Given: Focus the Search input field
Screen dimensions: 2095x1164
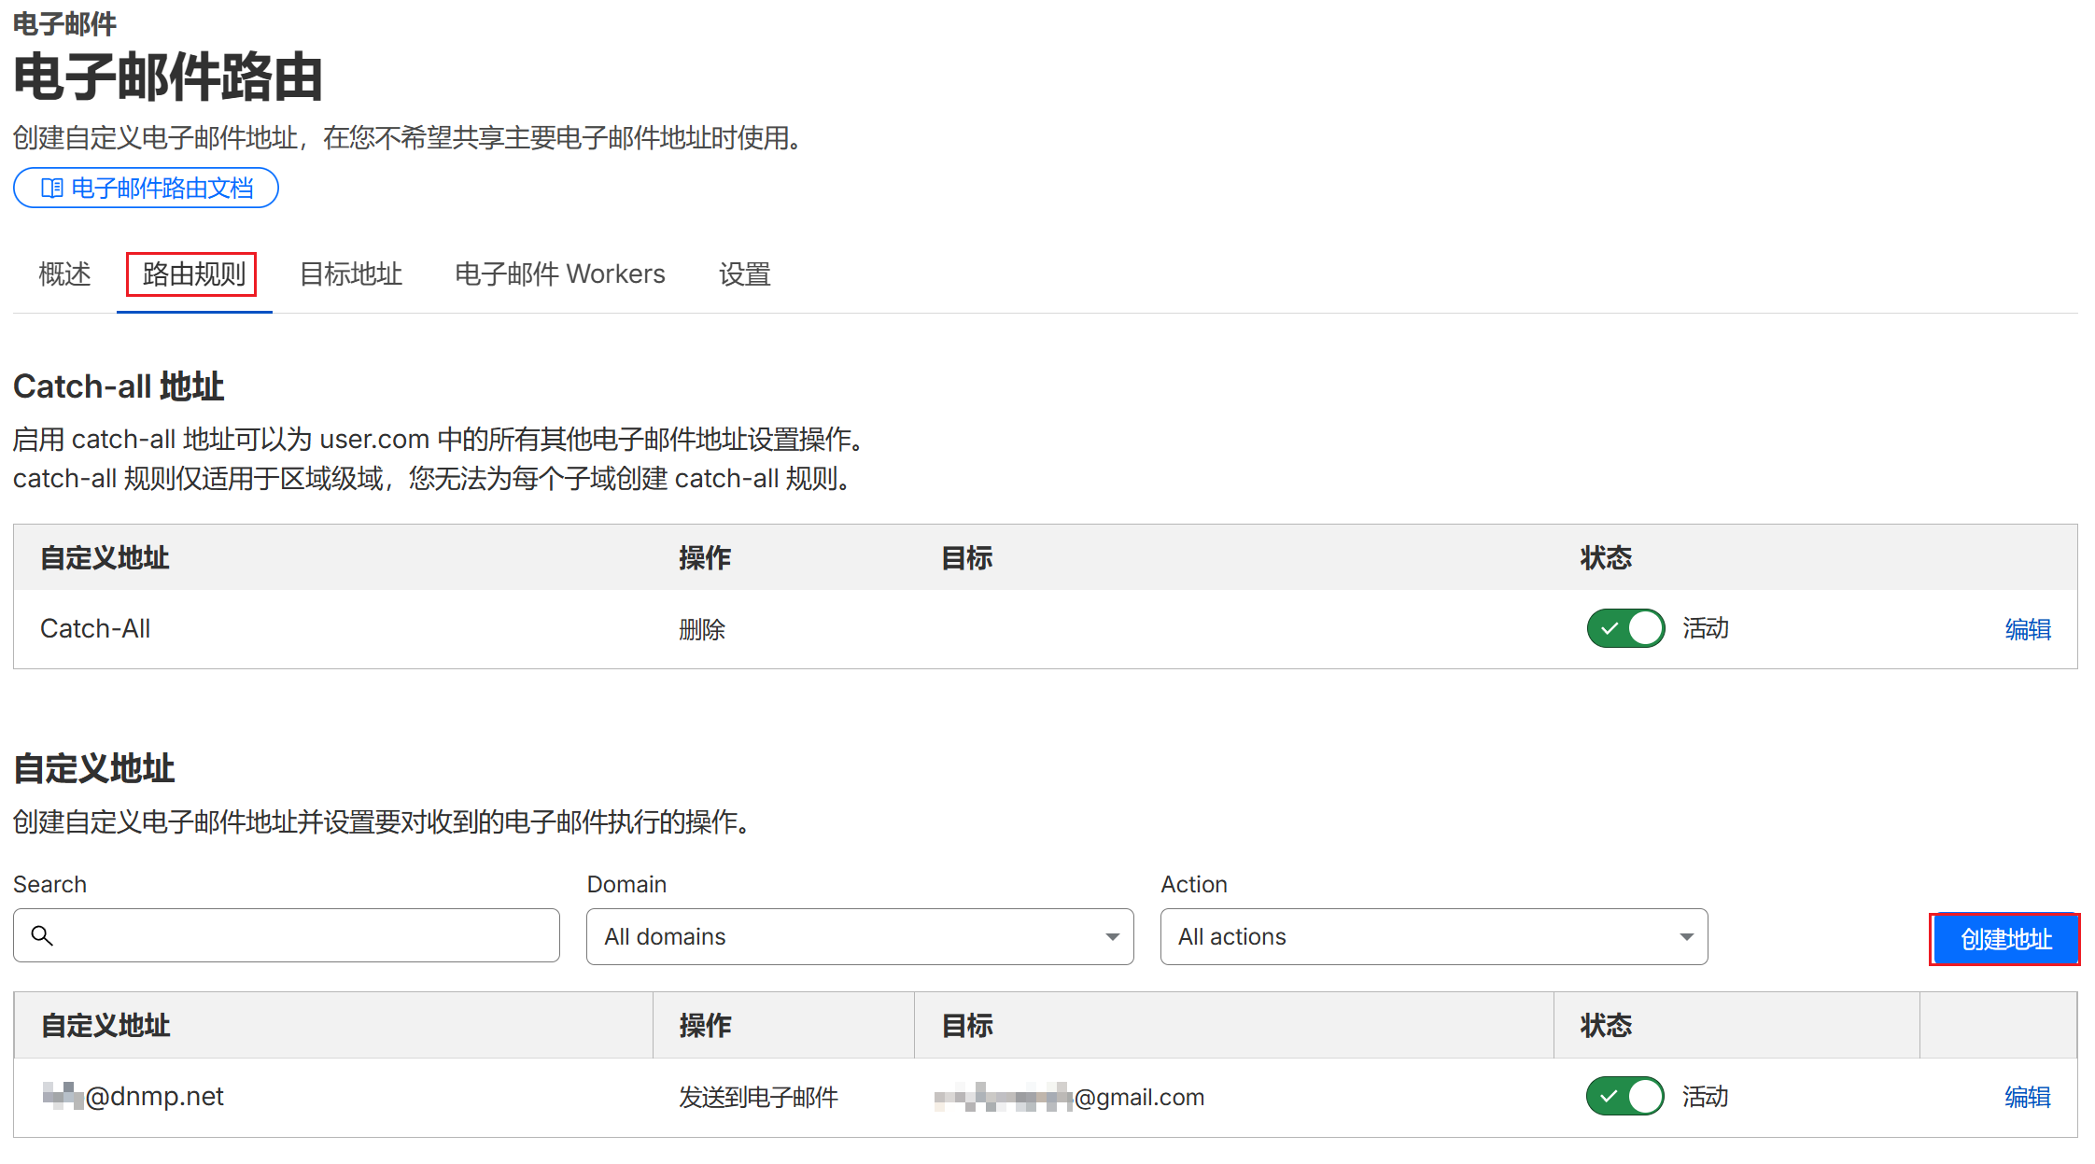Looking at the screenshot, I should tap(299, 935).
